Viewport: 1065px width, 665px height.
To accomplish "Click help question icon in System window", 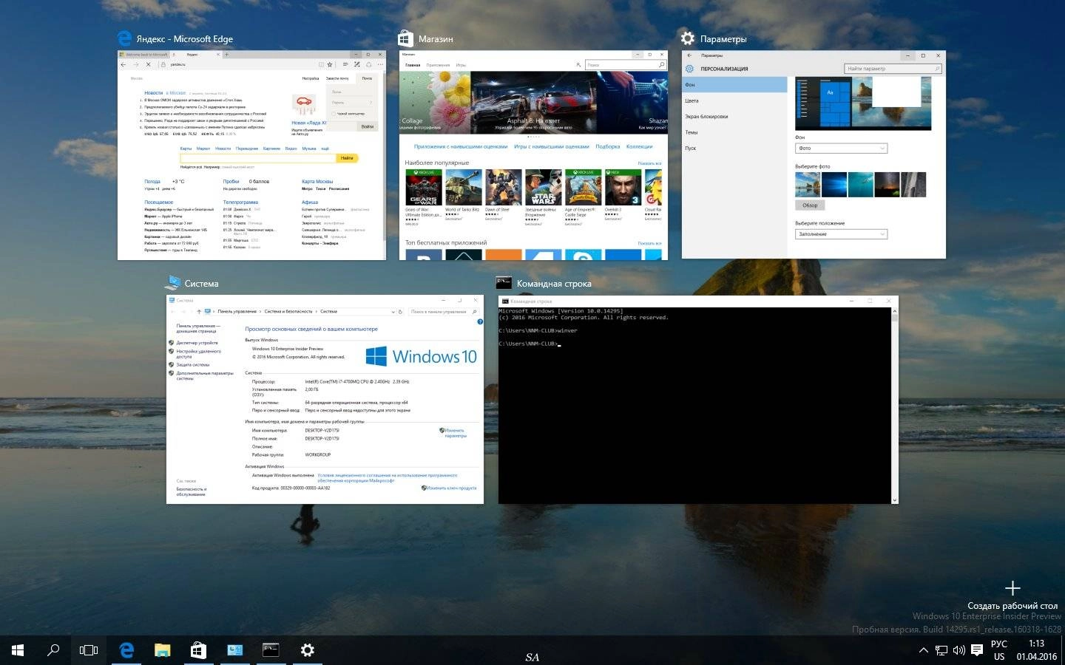I will 480,322.
